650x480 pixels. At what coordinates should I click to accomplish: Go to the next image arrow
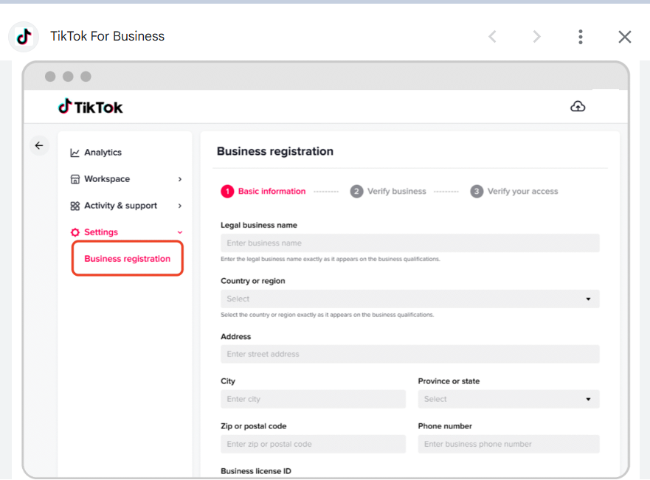coord(536,37)
